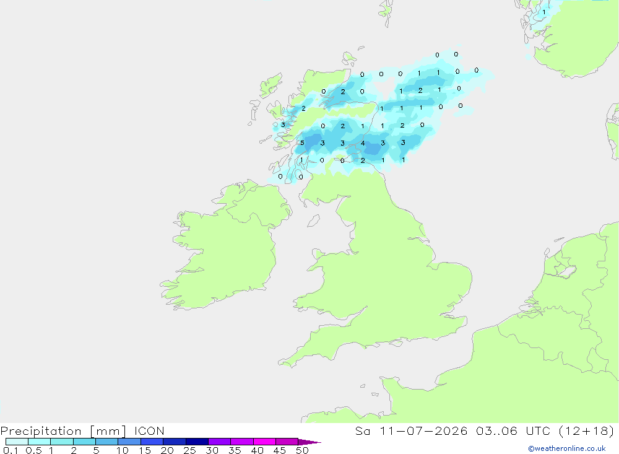Click the date '11-07-2026' in the caption
This screenshot has height=454, width=619.
[x=423, y=430]
